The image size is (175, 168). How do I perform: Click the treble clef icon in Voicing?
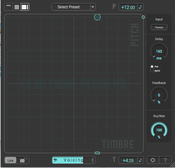click(x=93, y=160)
